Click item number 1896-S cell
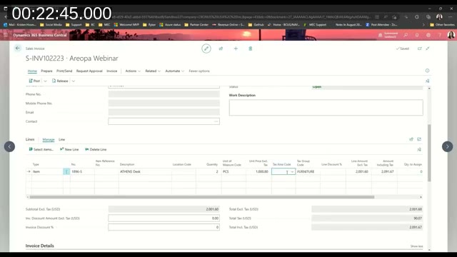This screenshot has width=457, height=257. click(82, 171)
